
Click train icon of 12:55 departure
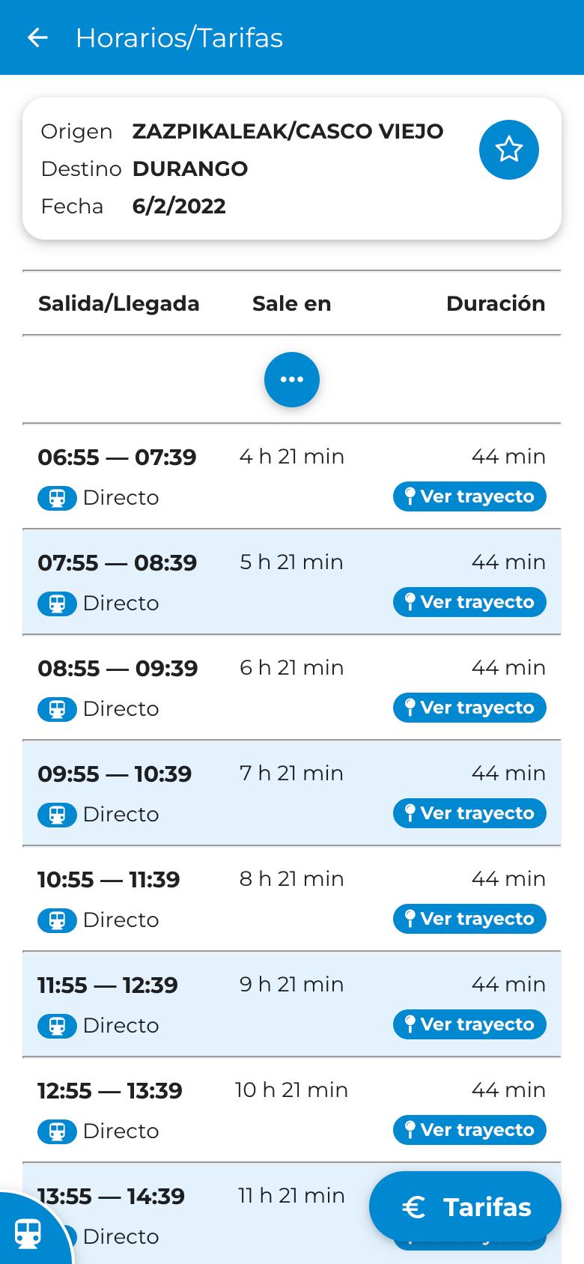click(57, 1131)
